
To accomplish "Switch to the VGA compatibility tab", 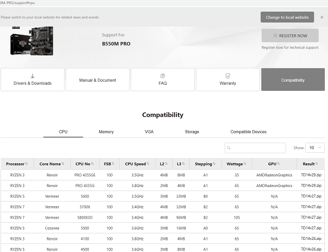I will click(x=149, y=132).
